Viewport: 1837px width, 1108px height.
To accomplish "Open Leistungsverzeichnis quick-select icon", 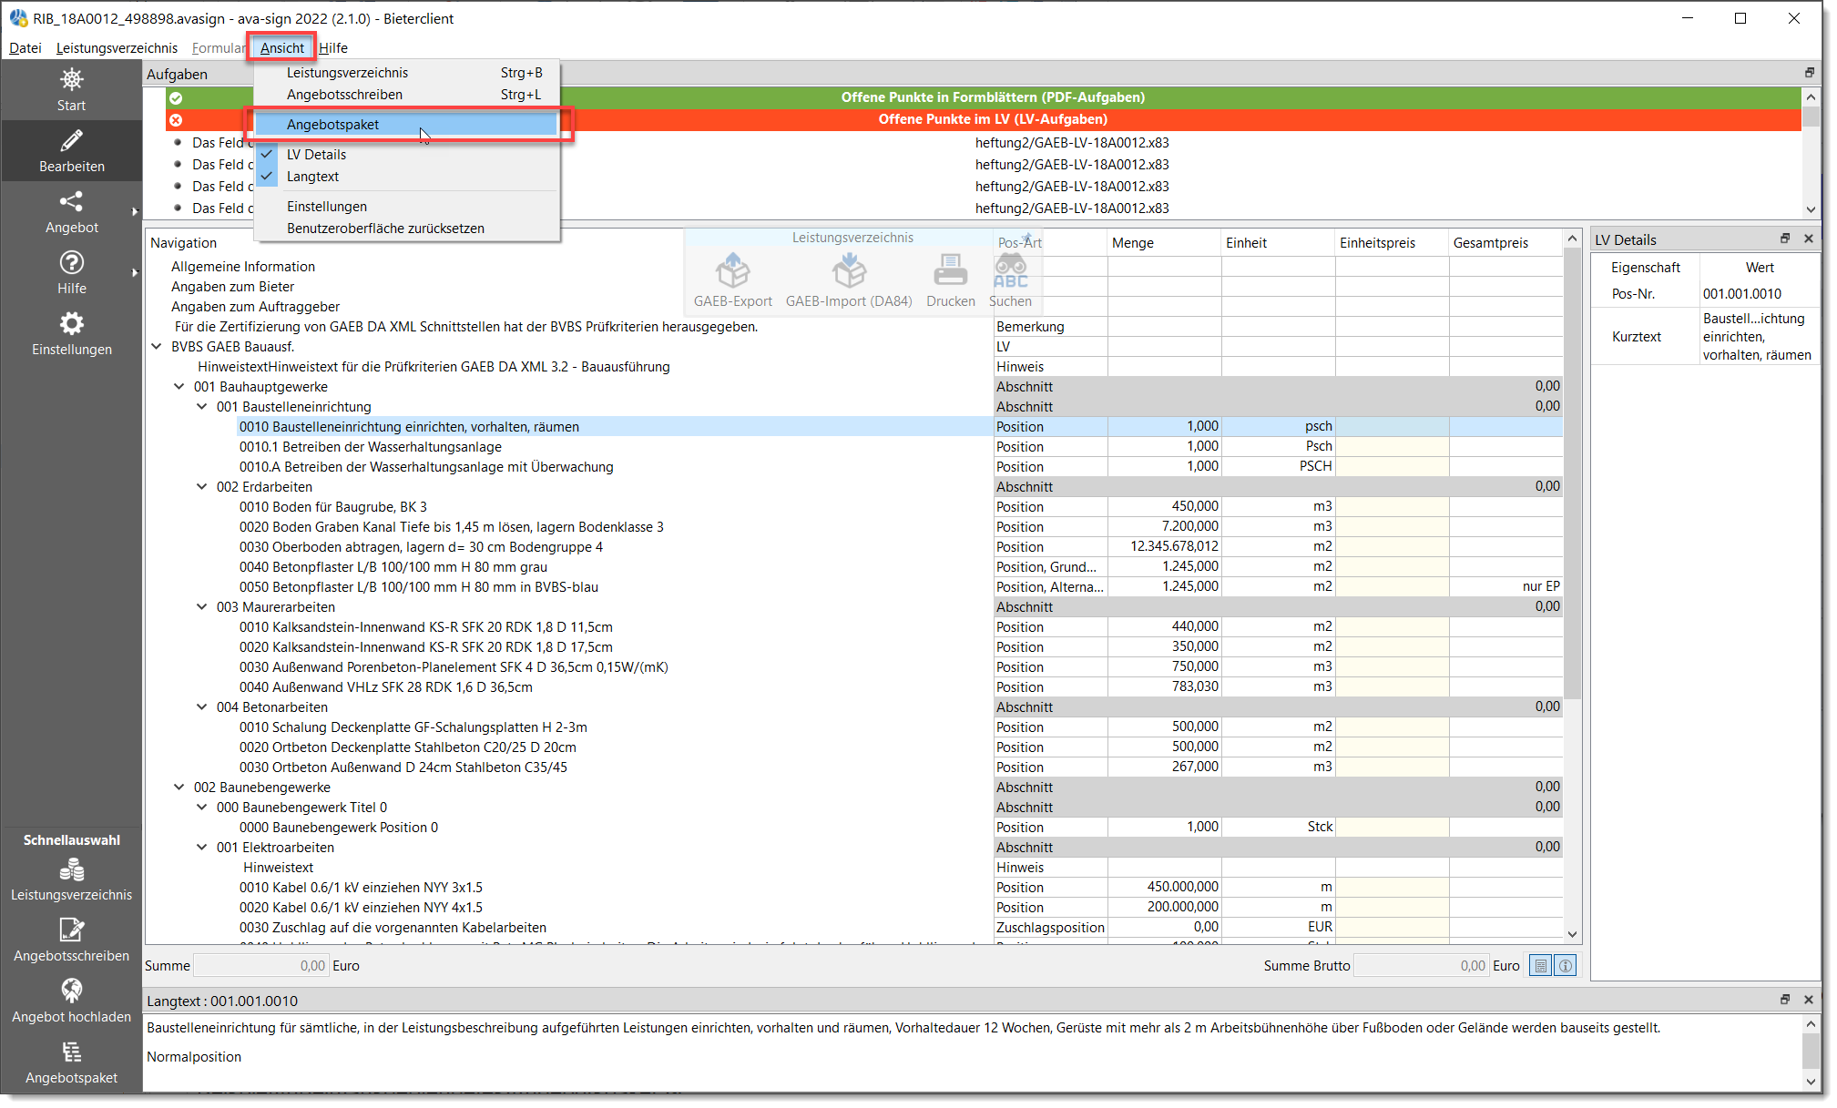I will [71, 869].
